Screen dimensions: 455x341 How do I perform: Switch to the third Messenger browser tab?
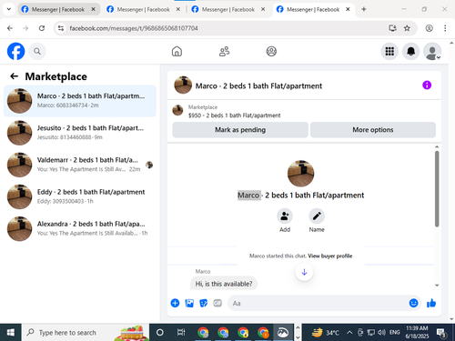pos(228,9)
